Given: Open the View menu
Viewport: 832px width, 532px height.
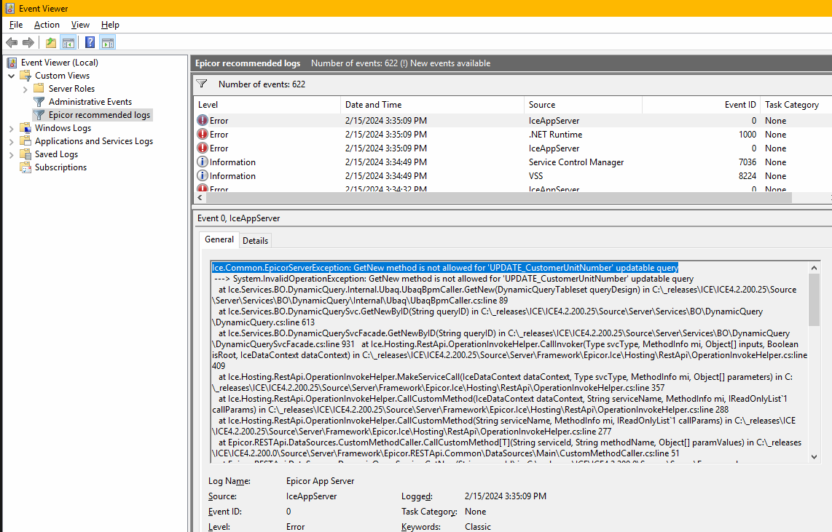Looking at the screenshot, I should (x=80, y=24).
